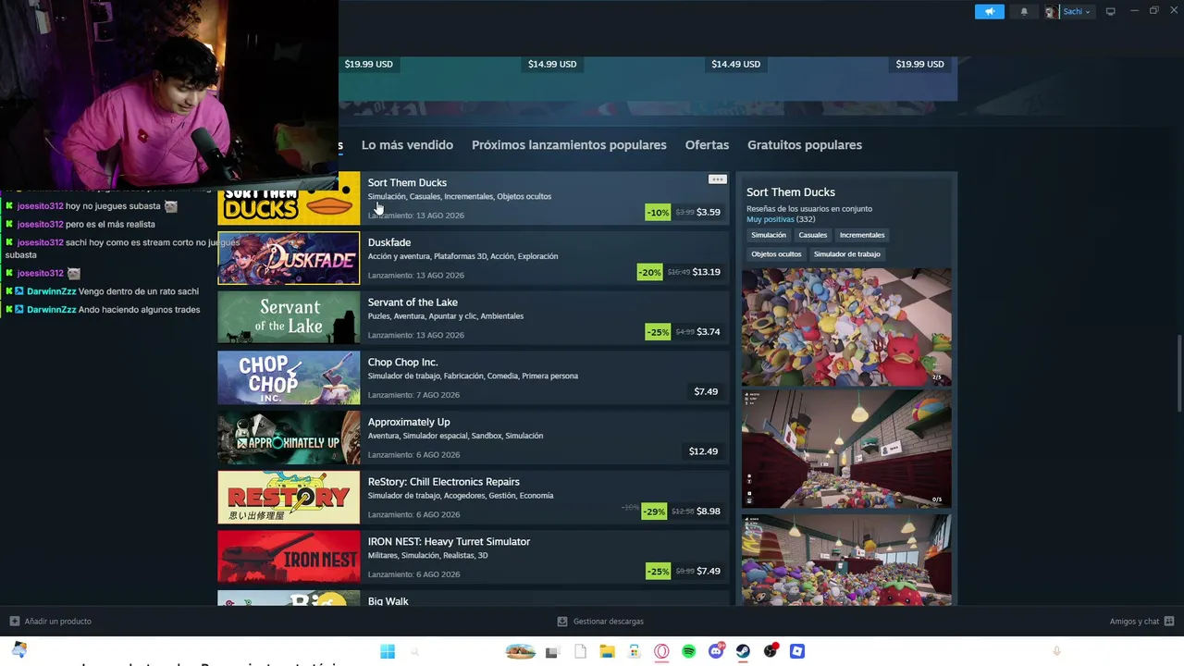The height and width of the screenshot is (666, 1184).
Task: Select the Ofertas tab
Action: tap(707, 145)
